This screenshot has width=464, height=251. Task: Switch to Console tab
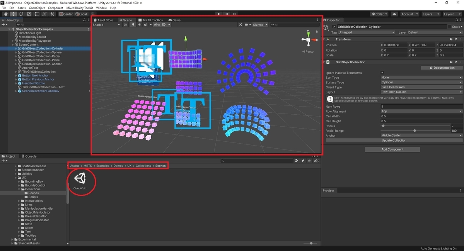click(x=29, y=156)
